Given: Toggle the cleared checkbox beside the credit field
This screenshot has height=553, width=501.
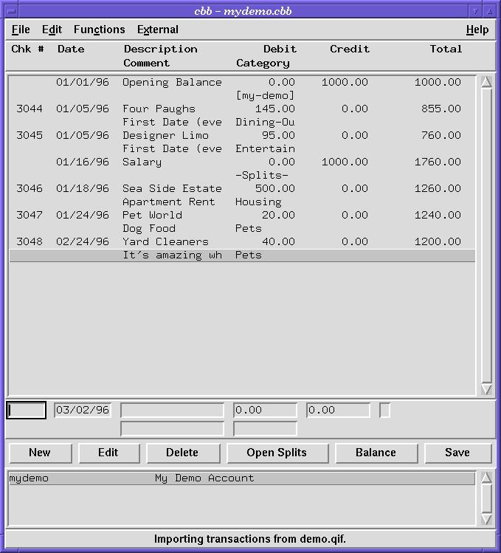Looking at the screenshot, I should 384,411.
